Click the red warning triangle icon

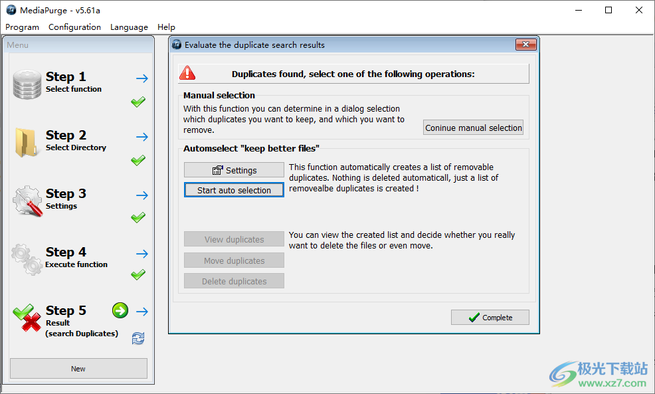coord(188,73)
